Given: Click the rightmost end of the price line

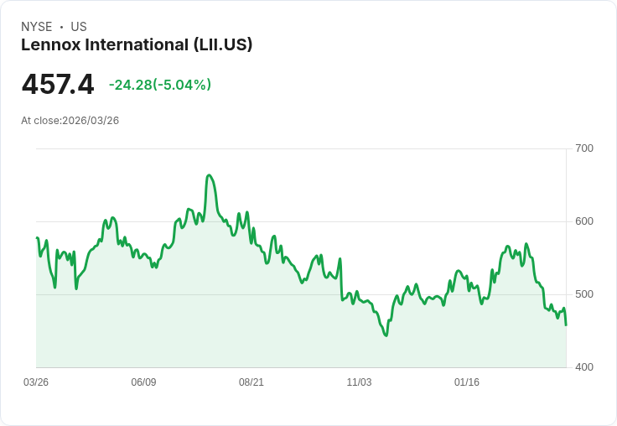Looking at the screenshot, I should 566,325.
